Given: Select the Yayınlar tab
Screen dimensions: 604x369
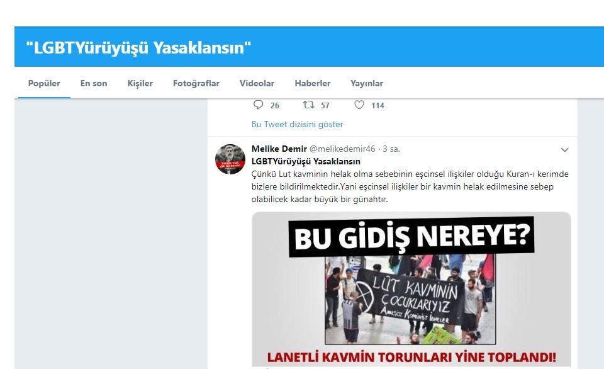Looking at the screenshot, I should click(367, 83).
